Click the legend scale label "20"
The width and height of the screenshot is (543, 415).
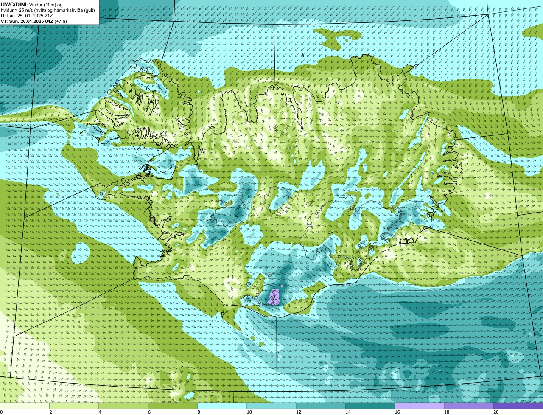[x=496, y=412]
